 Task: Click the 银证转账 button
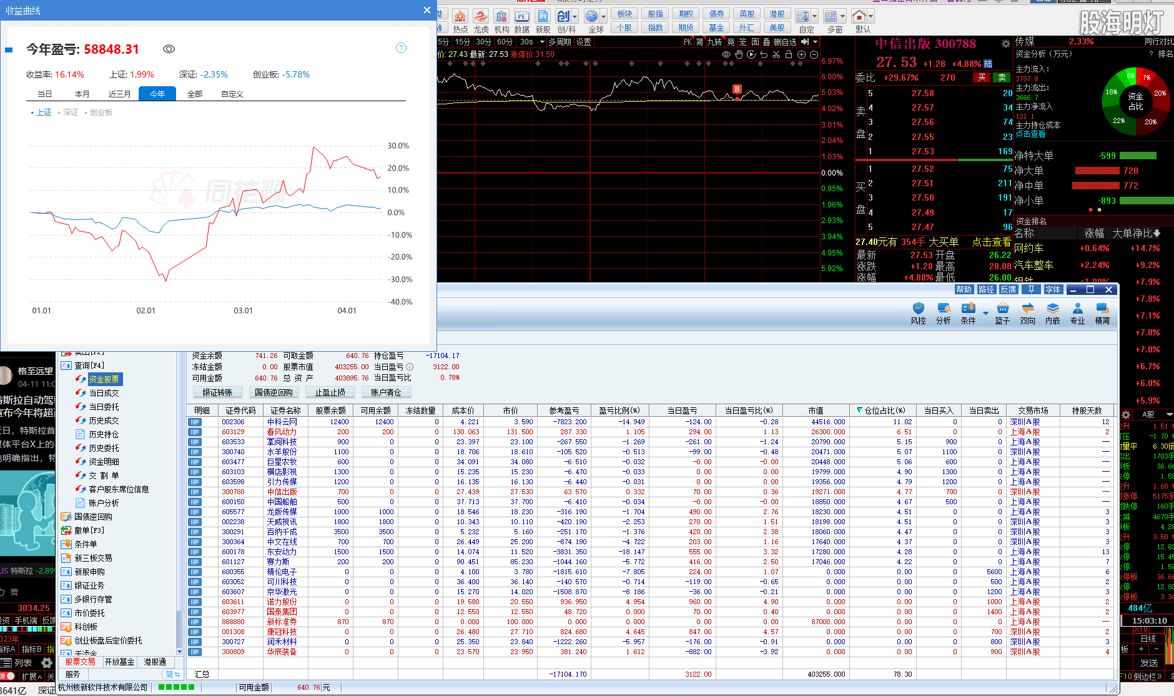pyautogui.click(x=217, y=392)
